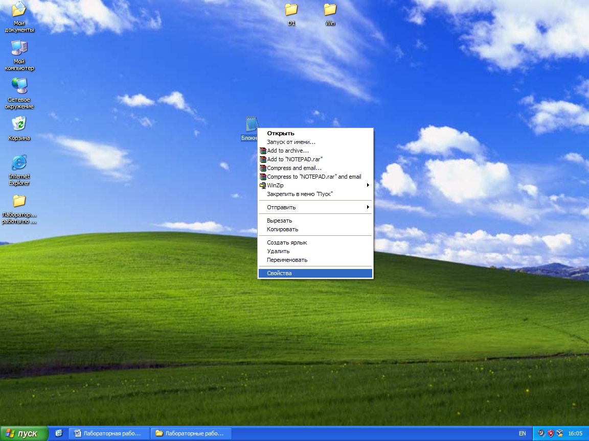Choose Переименовать in the context menu
The height and width of the screenshot is (441, 589).
pos(315,259)
